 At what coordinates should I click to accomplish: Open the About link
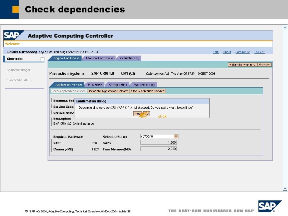point(227,52)
